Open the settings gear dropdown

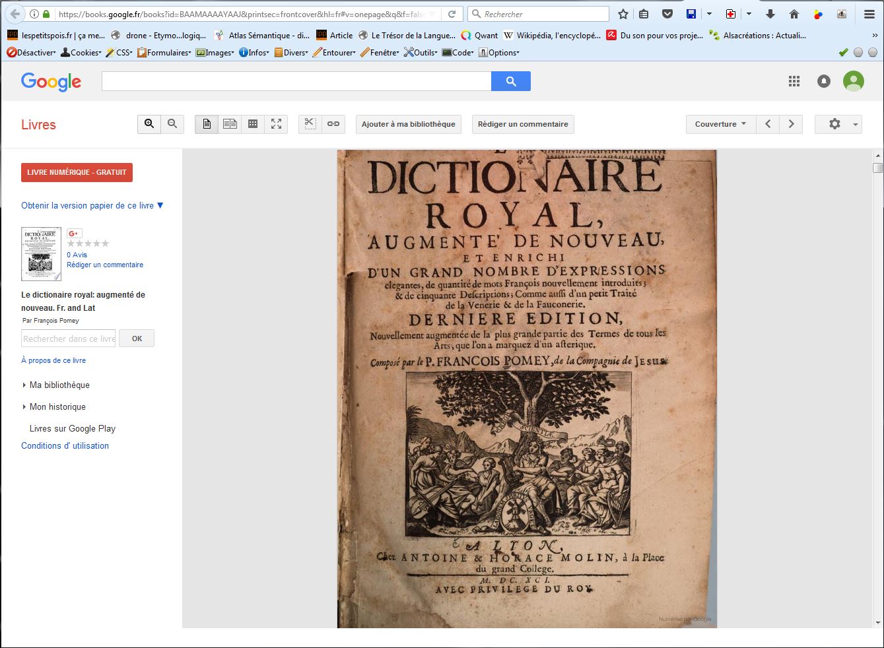(838, 124)
